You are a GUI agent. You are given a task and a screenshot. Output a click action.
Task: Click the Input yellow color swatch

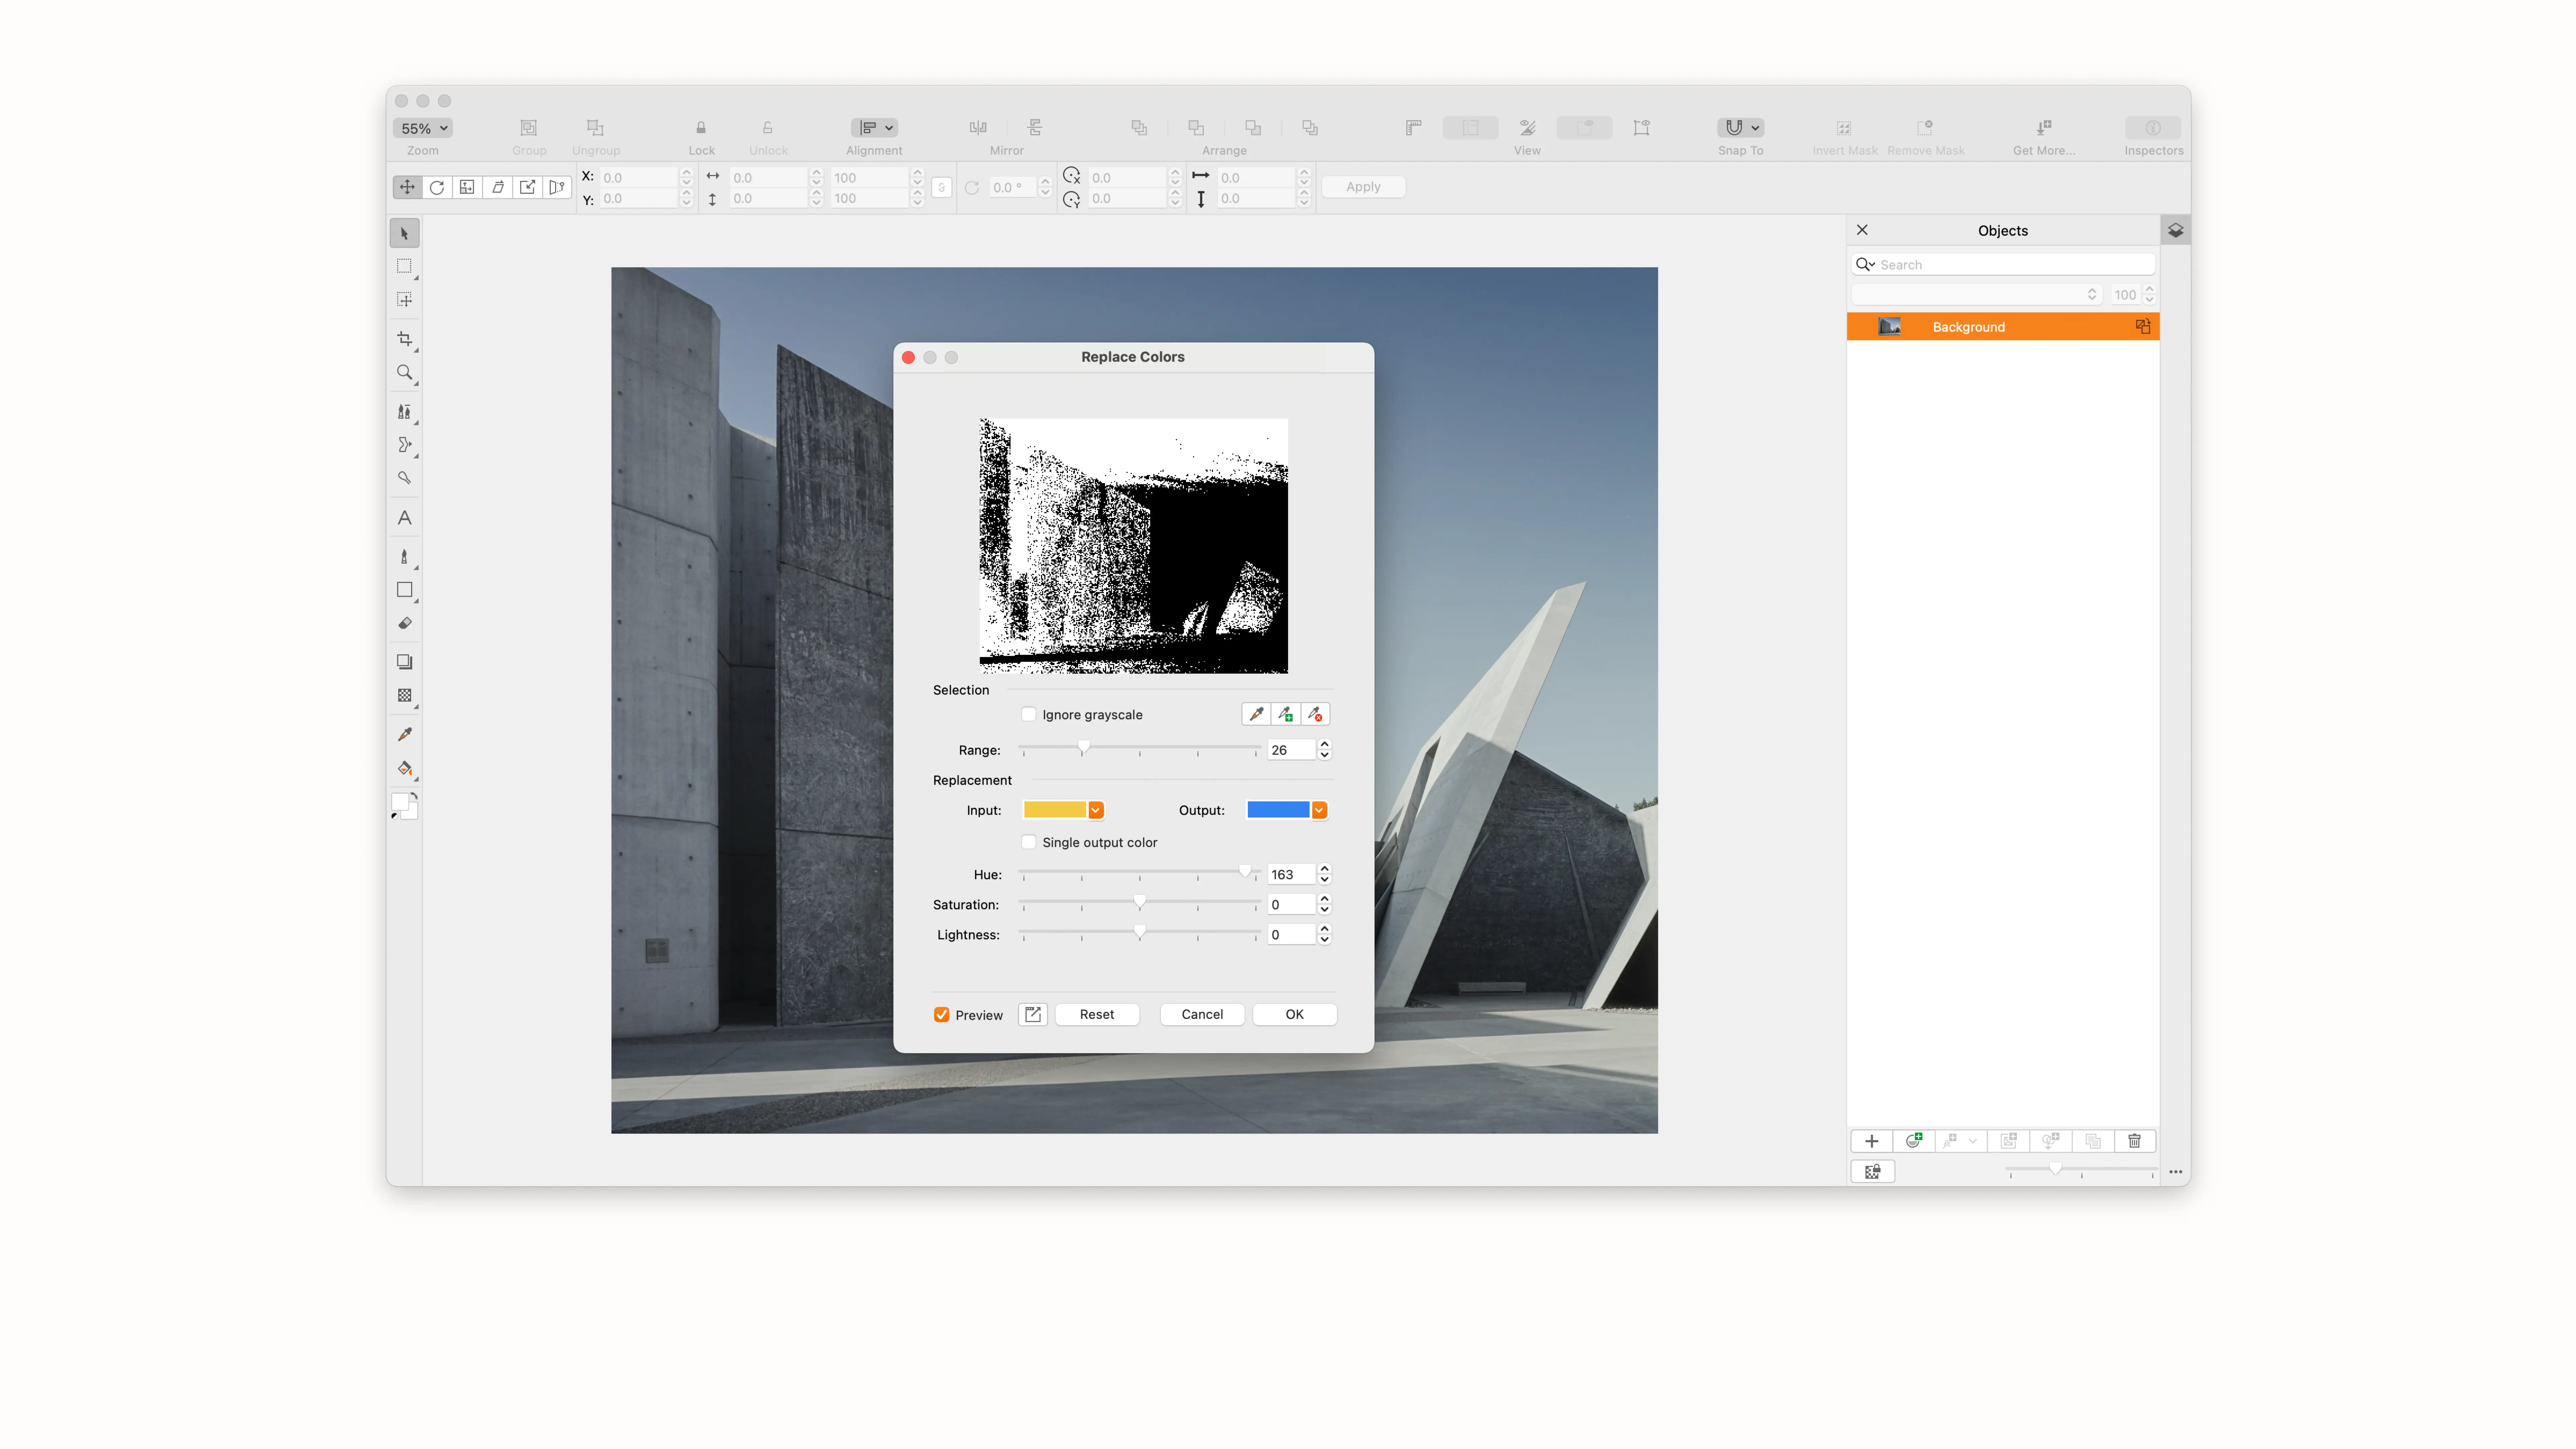pos(1055,810)
